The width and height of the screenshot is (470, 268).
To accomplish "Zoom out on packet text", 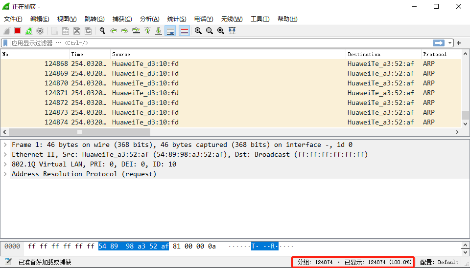I will 210,31.
